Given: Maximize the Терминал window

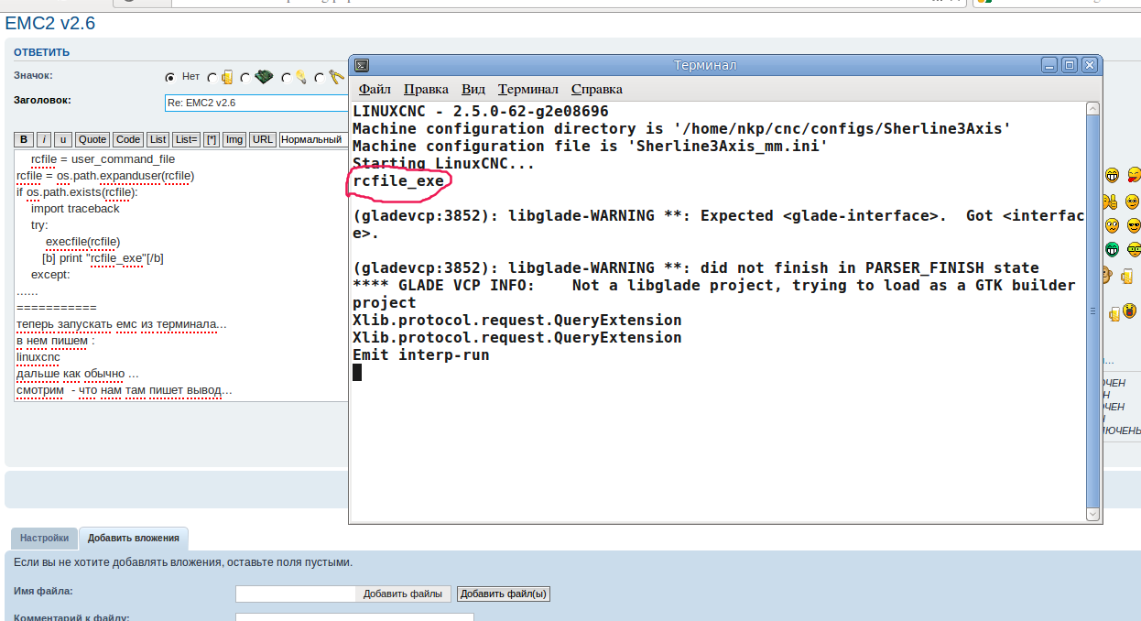Looking at the screenshot, I should pos(1069,65).
